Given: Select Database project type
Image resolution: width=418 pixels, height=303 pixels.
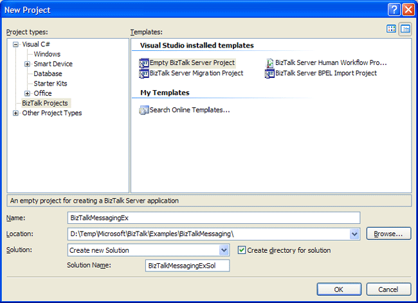Looking at the screenshot, I should 48,73.
